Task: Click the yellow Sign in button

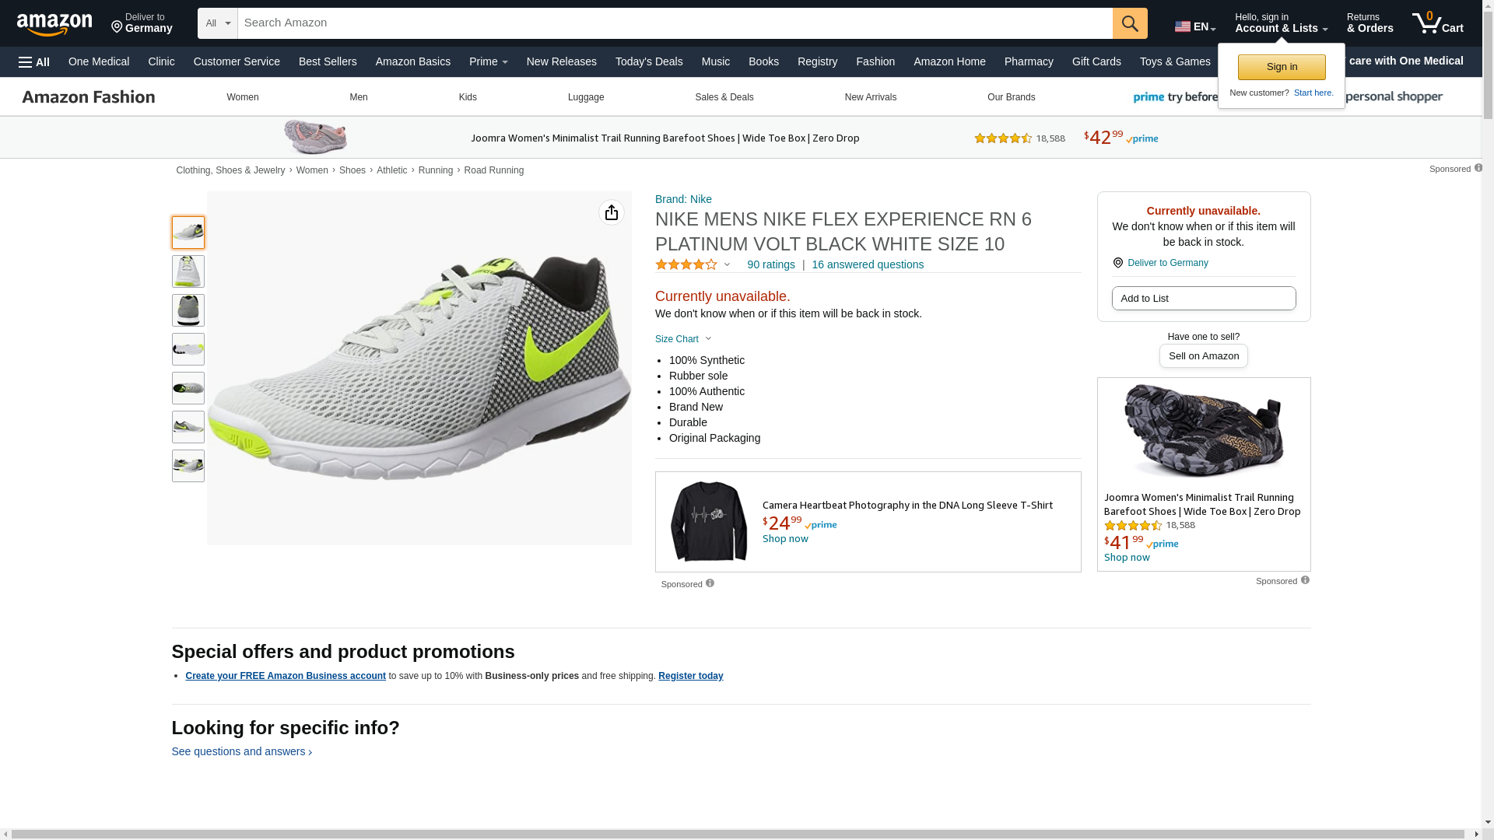Action: click(x=1282, y=67)
